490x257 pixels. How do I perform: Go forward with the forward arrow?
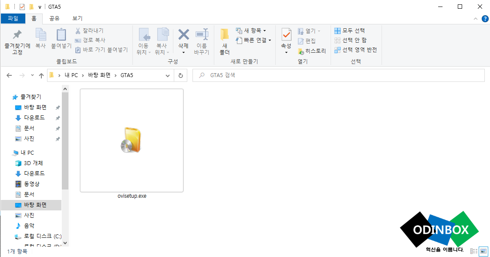(22, 75)
